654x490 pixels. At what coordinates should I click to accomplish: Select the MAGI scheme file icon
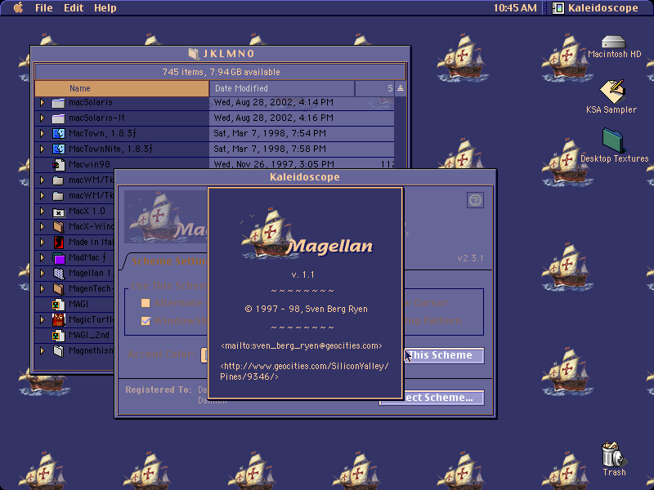[x=58, y=304]
